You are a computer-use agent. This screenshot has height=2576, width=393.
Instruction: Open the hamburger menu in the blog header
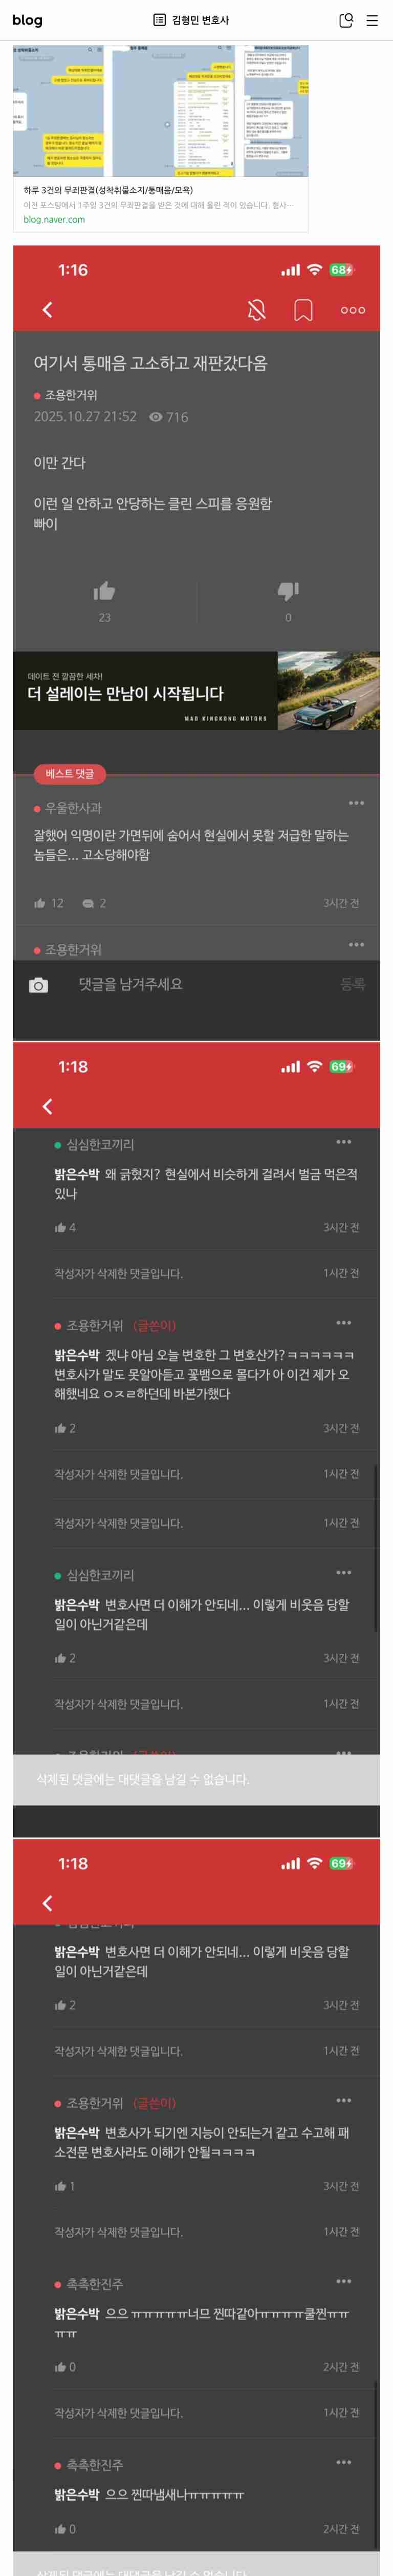[x=372, y=20]
